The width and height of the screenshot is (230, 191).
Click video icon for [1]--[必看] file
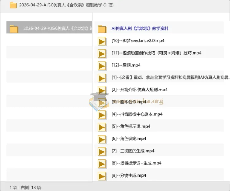(x=102, y=78)
